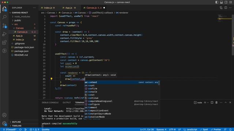Click the feedback icon in status bar
Screen dimensions: 234x131
tap(225, 130)
